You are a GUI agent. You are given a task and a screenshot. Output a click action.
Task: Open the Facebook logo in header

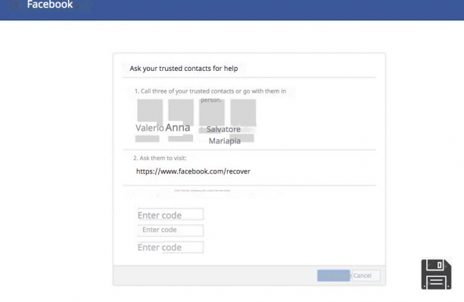50,5
